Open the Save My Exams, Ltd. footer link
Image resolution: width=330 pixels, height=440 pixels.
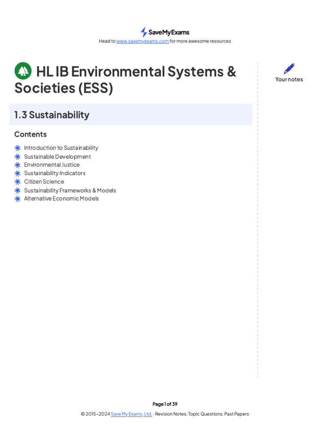[131, 414]
